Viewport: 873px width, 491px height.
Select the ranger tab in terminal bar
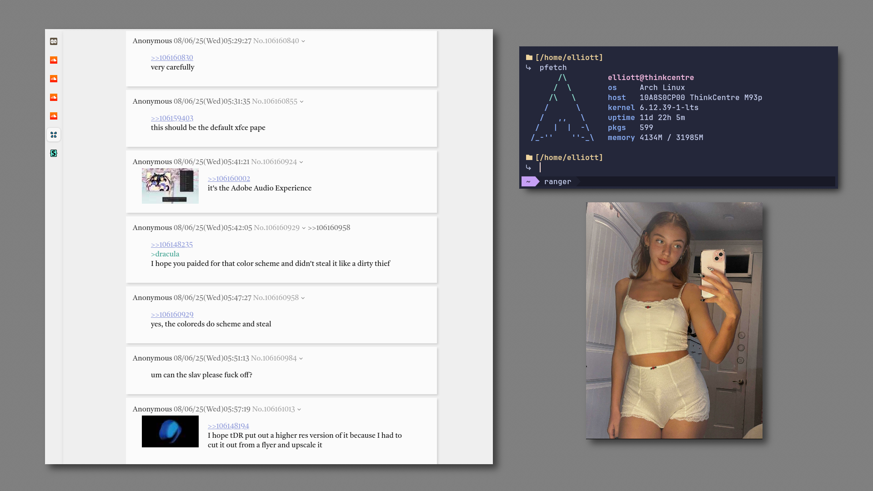[x=557, y=181]
